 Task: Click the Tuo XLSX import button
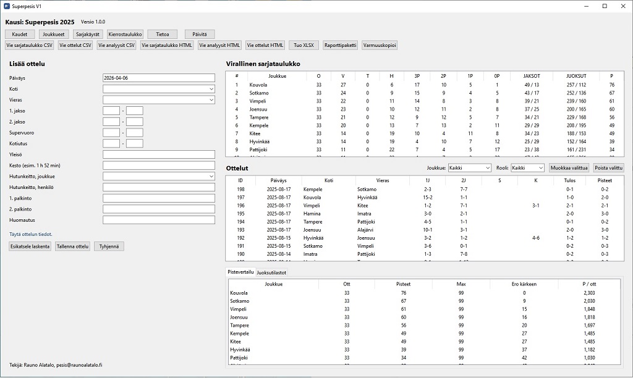coord(304,45)
